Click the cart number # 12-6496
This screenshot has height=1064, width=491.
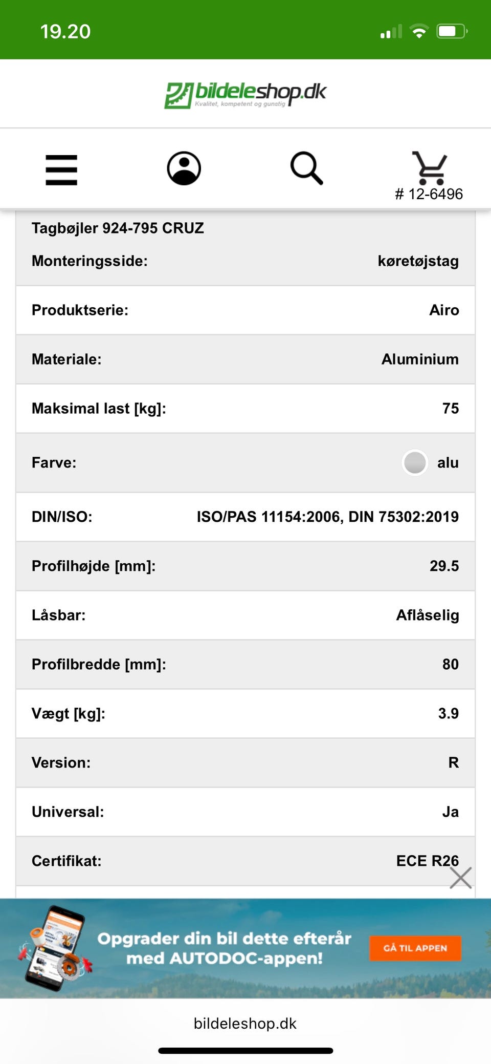pos(429,194)
